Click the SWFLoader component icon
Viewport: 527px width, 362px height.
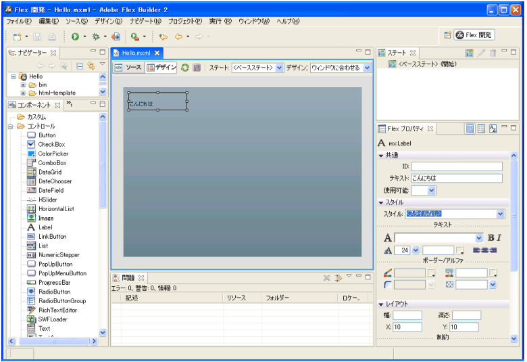pos(31,319)
